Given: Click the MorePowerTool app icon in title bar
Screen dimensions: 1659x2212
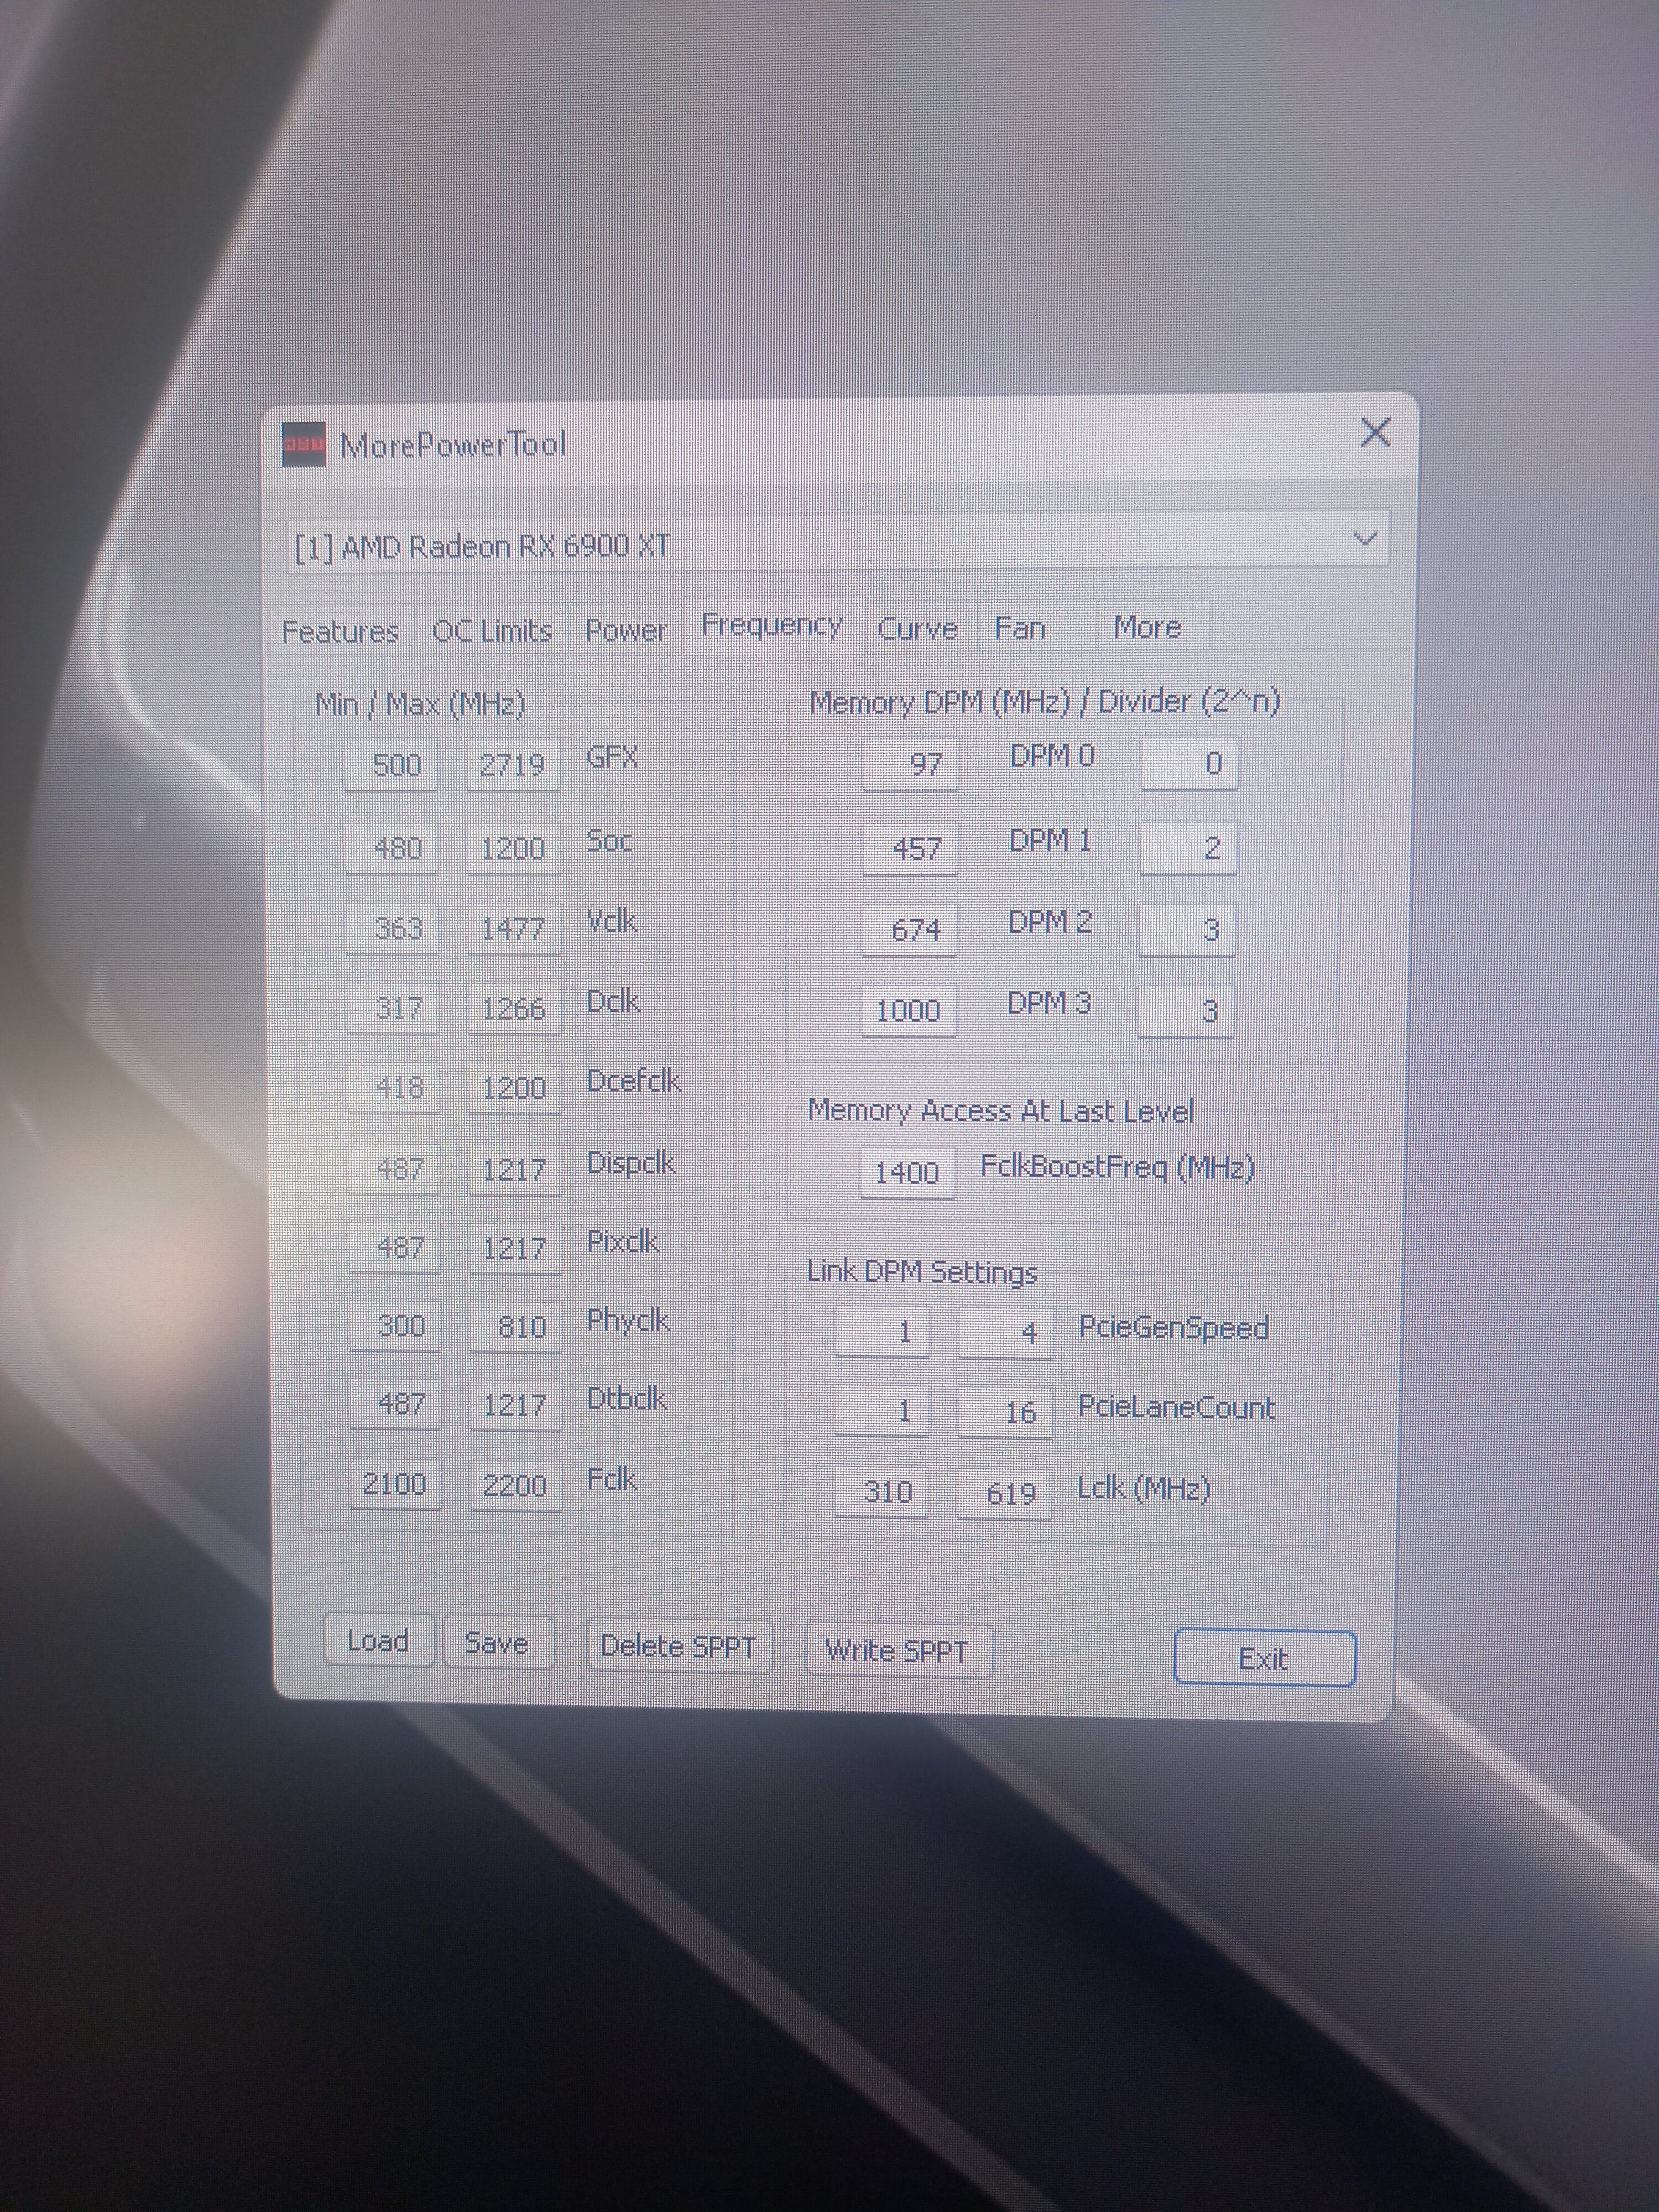Looking at the screenshot, I should tap(303, 444).
